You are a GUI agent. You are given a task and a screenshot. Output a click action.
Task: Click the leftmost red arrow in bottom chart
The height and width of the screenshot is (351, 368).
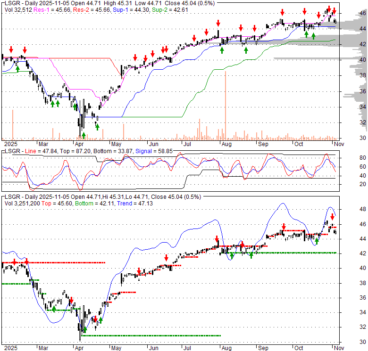tap(14, 262)
